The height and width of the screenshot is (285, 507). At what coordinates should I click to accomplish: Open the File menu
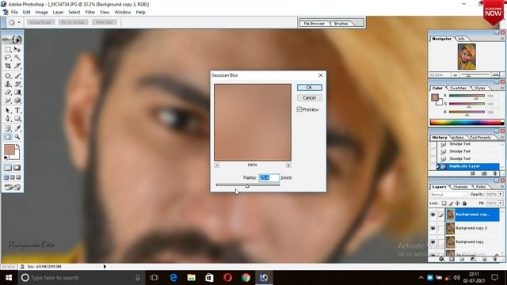(14, 12)
